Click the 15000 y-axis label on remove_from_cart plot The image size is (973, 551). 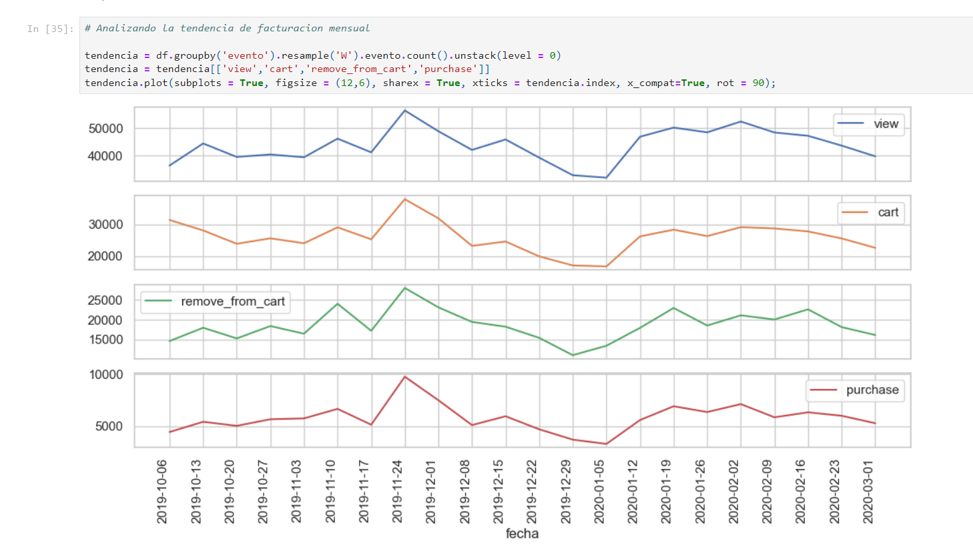[x=105, y=340]
